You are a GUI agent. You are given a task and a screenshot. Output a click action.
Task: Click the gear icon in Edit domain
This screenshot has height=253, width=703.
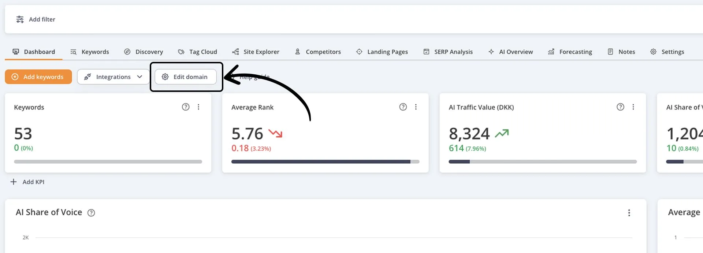click(165, 77)
